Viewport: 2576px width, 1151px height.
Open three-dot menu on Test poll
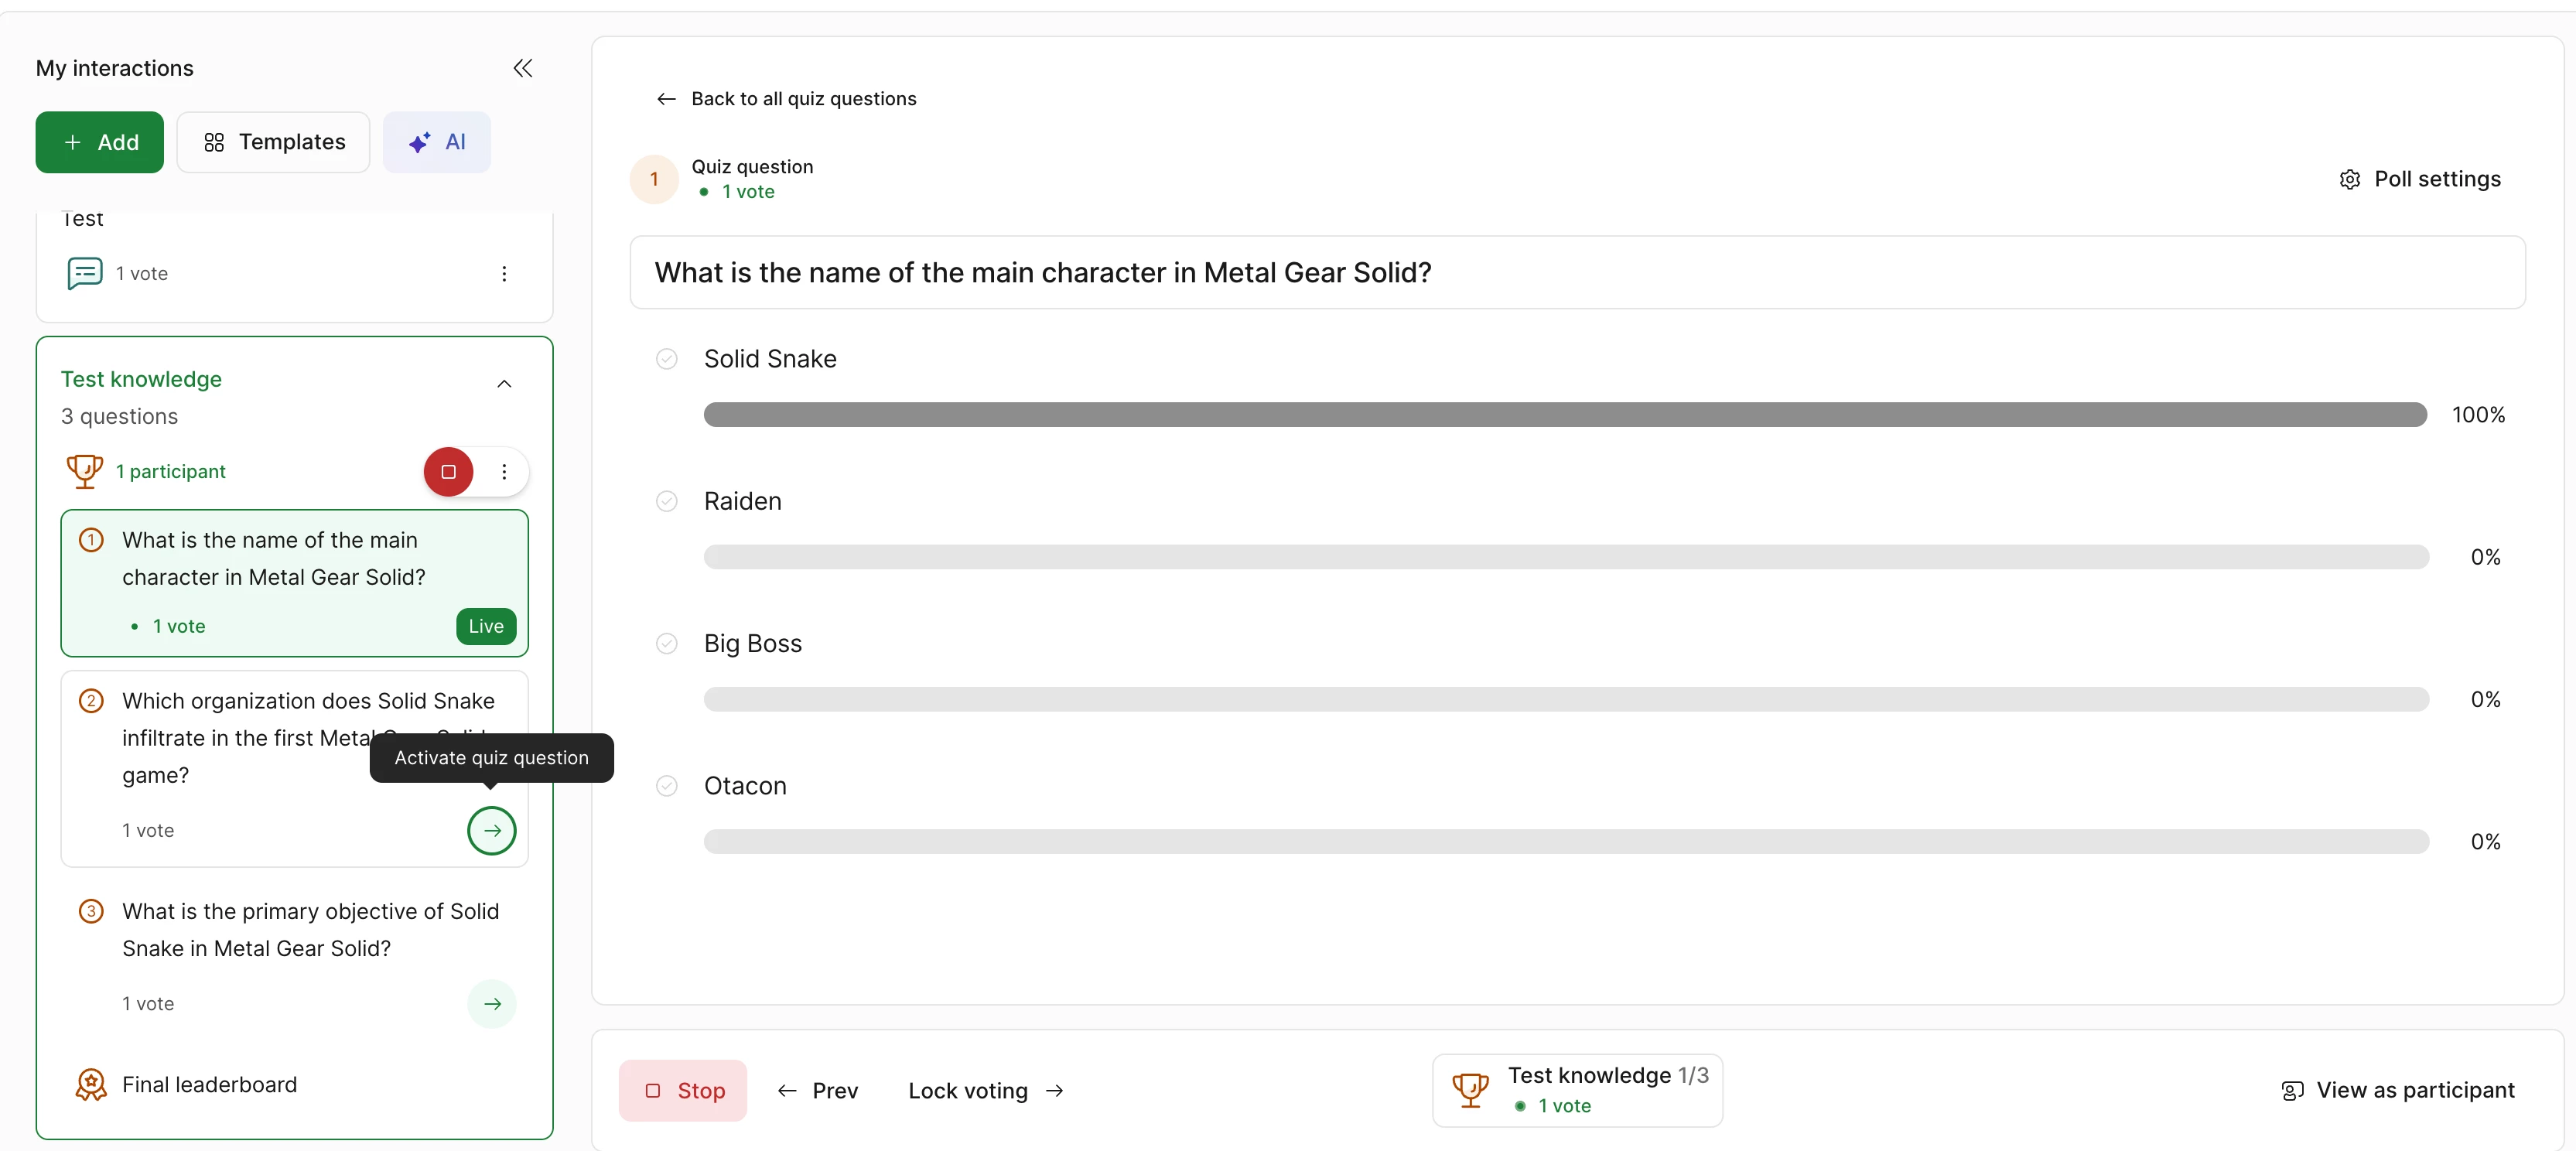(x=504, y=274)
